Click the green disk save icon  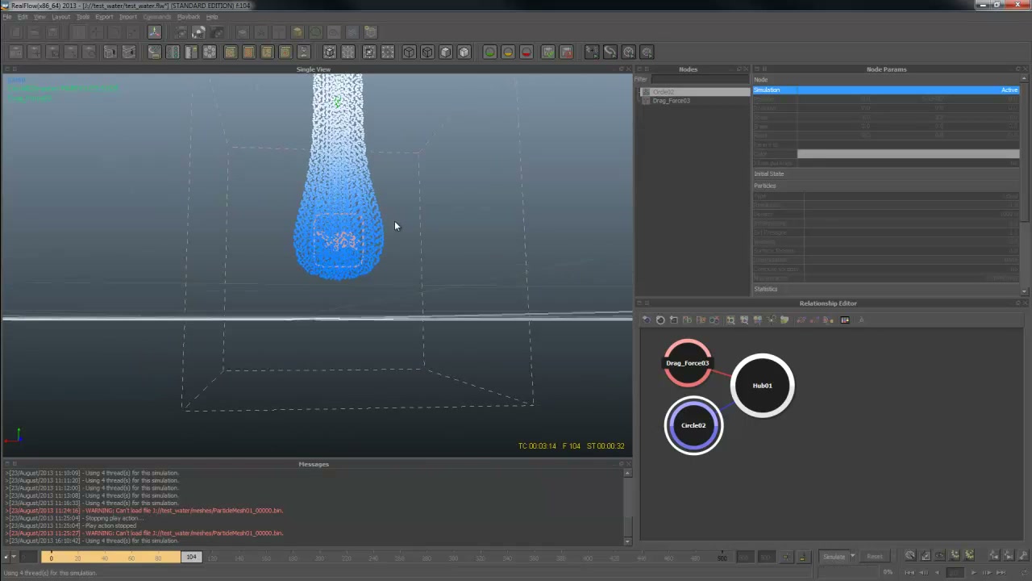548,52
